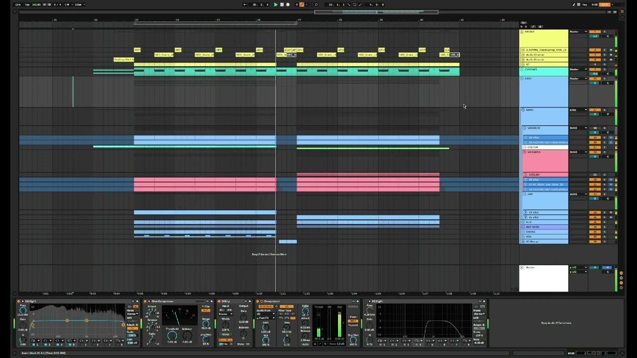Image resolution: width=637 pixels, height=358 pixels.
Task: Arm recording with the transport Record button
Action: (x=287, y=4)
